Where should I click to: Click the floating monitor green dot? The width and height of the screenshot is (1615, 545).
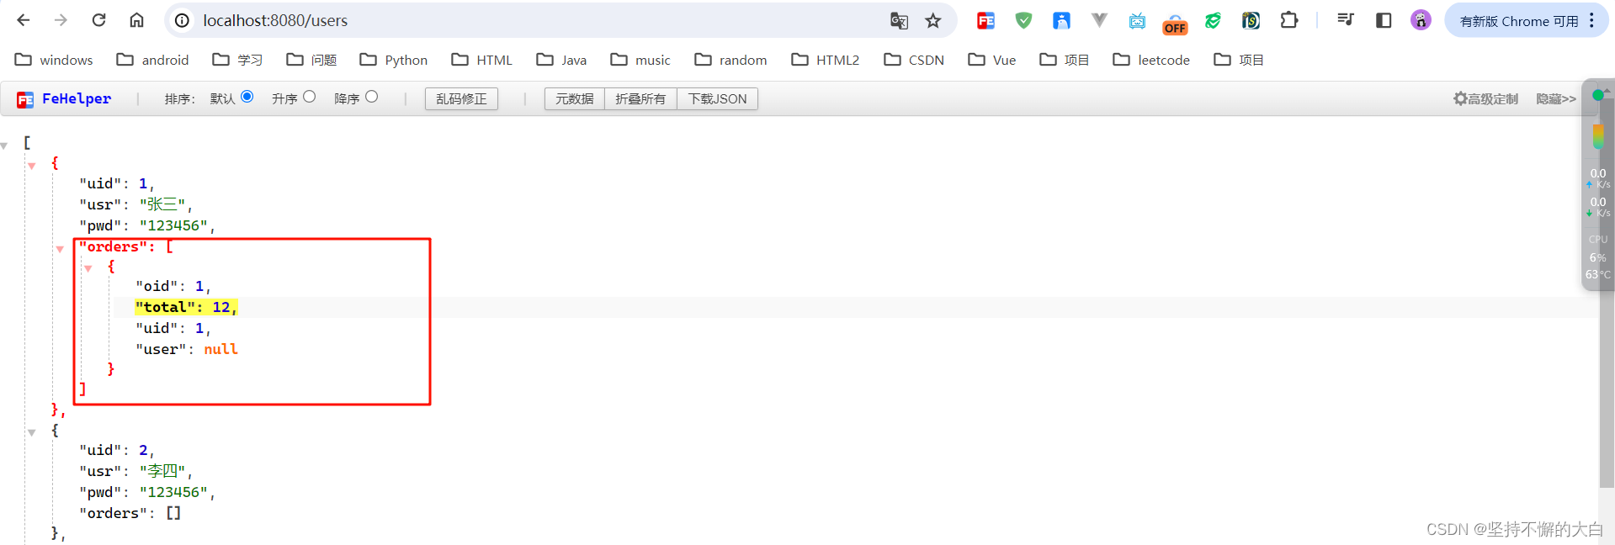(1597, 95)
